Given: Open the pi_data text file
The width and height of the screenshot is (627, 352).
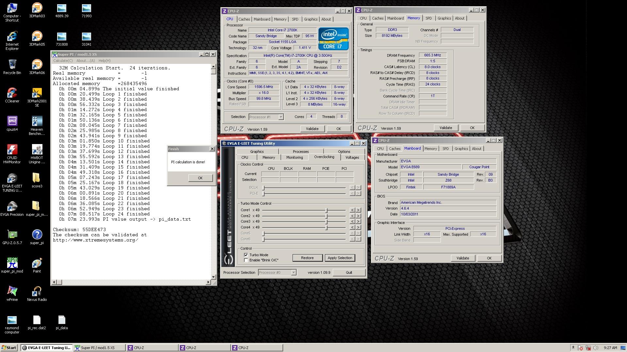Looking at the screenshot, I should [x=62, y=322].
